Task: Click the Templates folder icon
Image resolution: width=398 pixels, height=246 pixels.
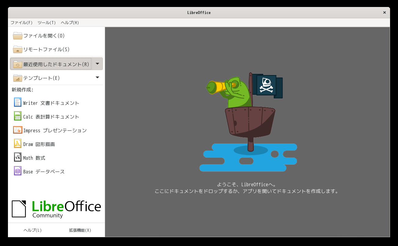Action: 18,78
